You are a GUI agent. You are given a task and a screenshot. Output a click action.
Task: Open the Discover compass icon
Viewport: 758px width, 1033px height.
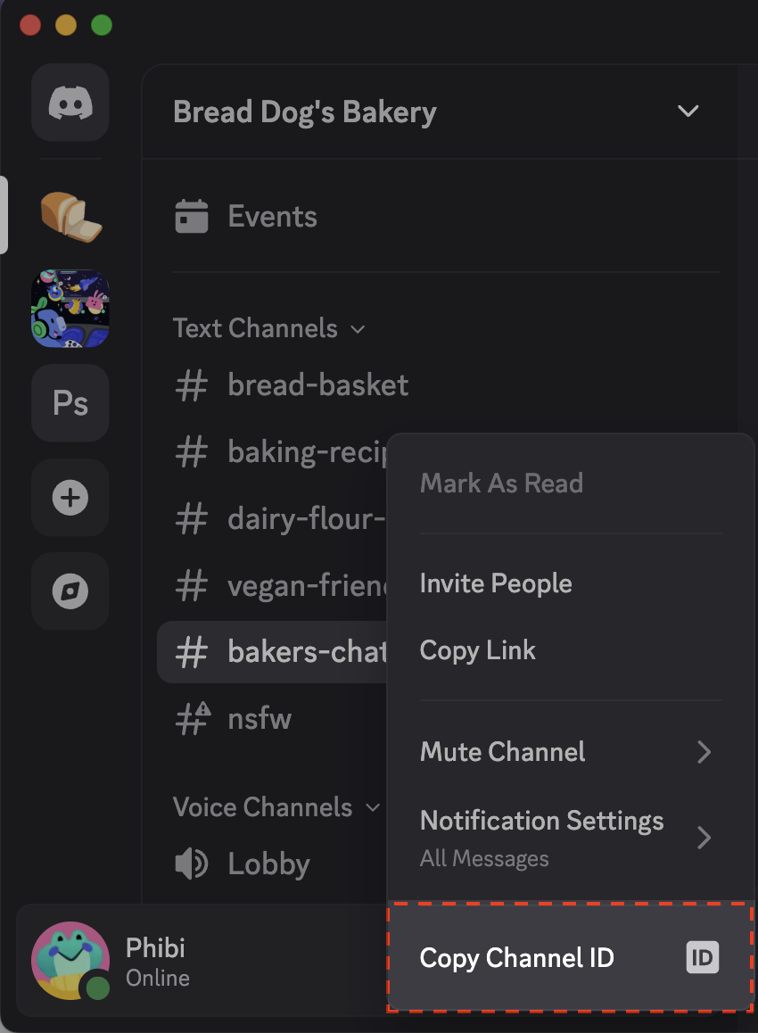70,591
